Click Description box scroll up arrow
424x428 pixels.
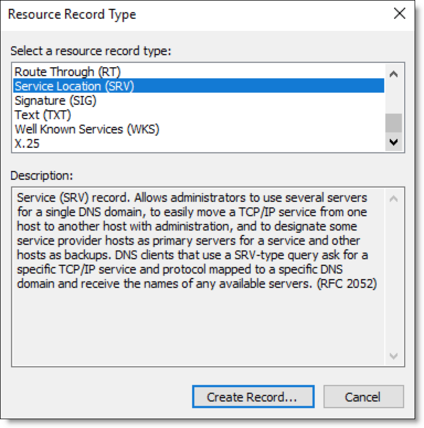394,199
